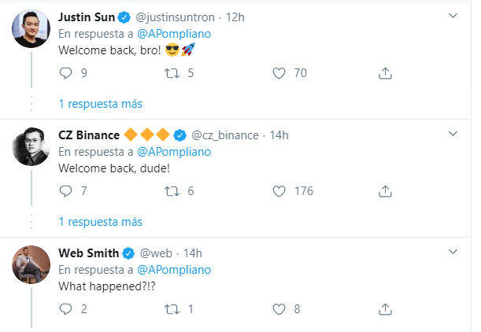The image size is (481, 332).
Task: Like Web Smith's tweet
Action: (278, 309)
